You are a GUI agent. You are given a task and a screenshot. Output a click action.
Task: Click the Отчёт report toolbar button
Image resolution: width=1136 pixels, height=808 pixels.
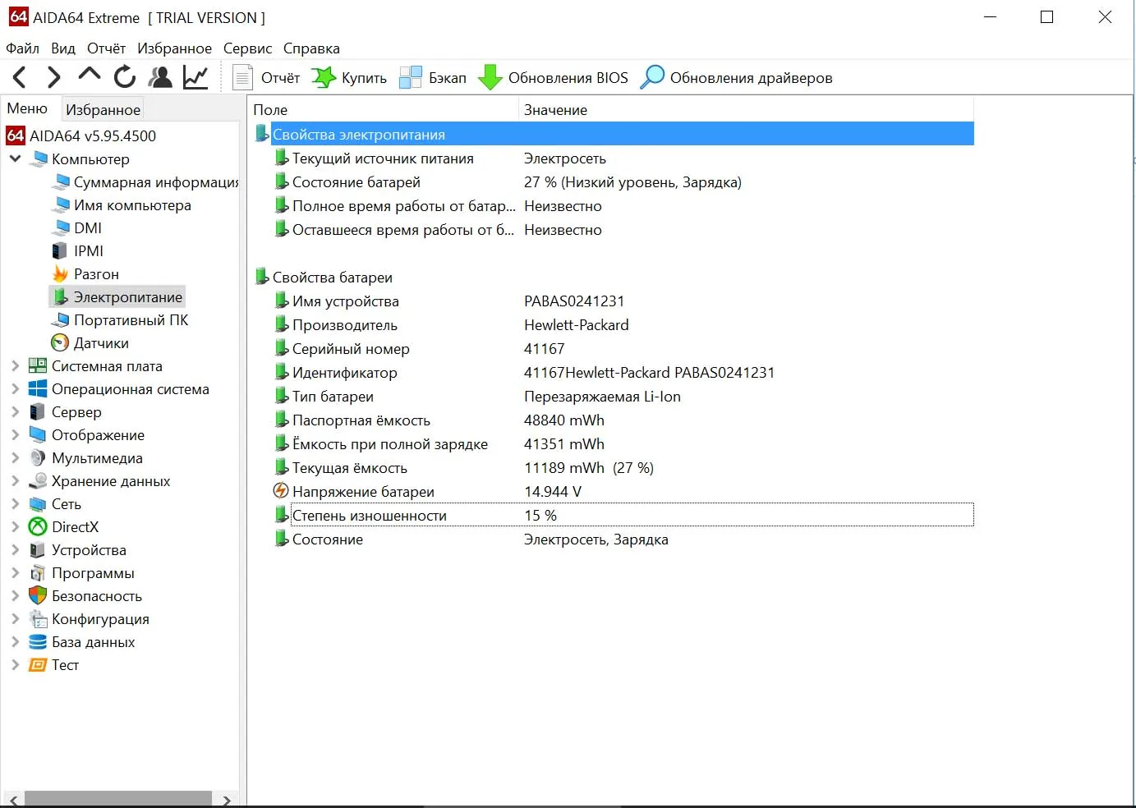click(267, 78)
